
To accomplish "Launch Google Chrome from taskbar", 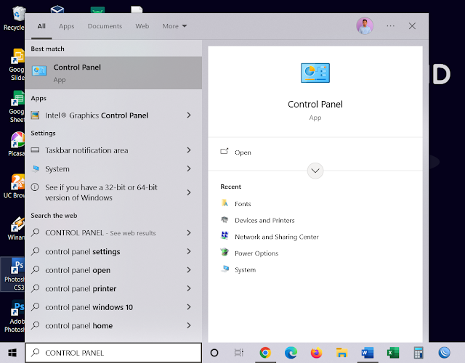I will [x=265, y=353].
